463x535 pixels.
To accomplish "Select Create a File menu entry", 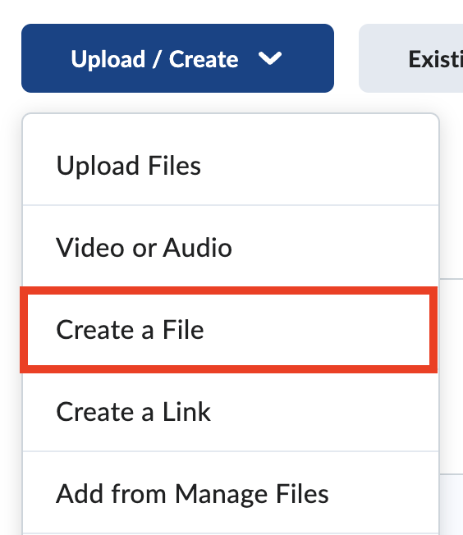I will [229, 330].
